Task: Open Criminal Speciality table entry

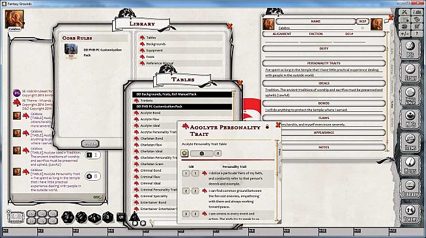Action: tap(154, 196)
